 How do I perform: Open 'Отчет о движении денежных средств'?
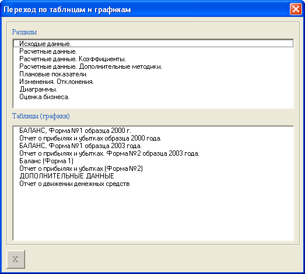(153, 184)
